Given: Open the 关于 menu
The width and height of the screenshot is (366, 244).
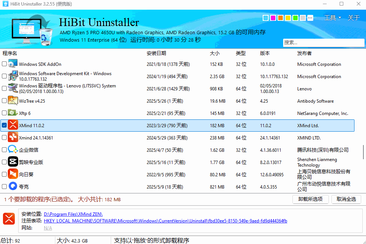Looking at the screenshot, I should click(x=353, y=18).
